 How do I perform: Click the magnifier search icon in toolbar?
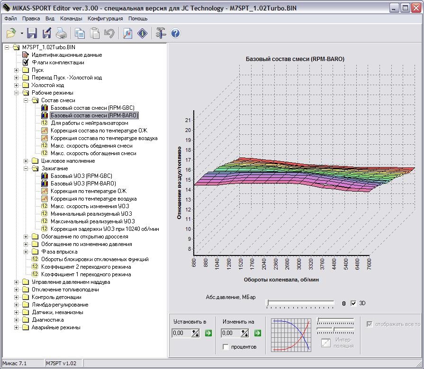pos(127,33)
